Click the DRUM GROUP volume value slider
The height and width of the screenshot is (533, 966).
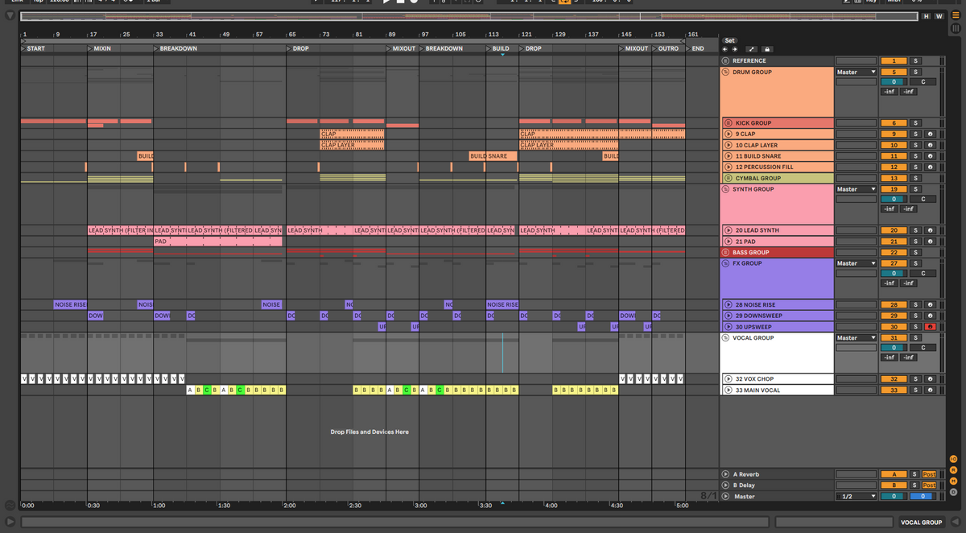point(894,82)
